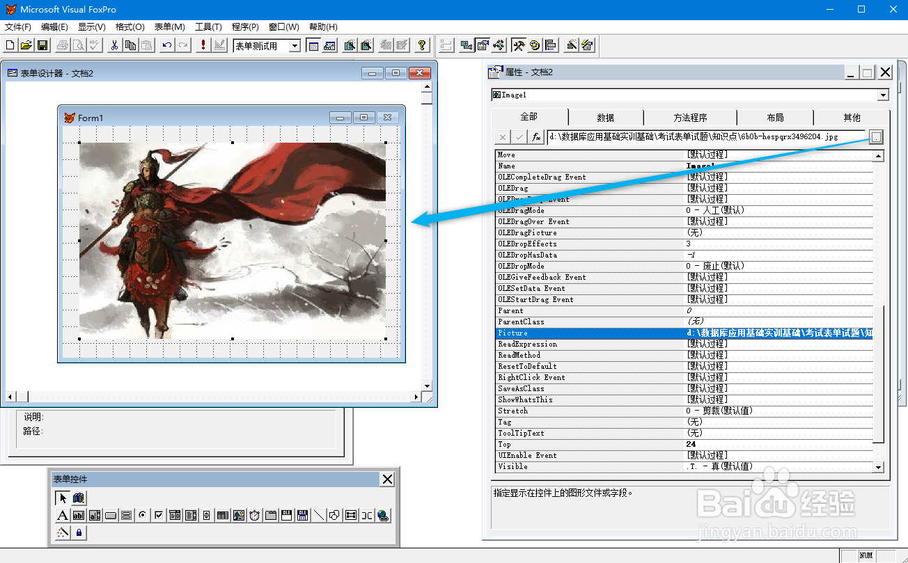Select the Picture property row
Image resolution: width=908 pixels, height=563 pixels.
pyautogui.click(x=684, y=333)
